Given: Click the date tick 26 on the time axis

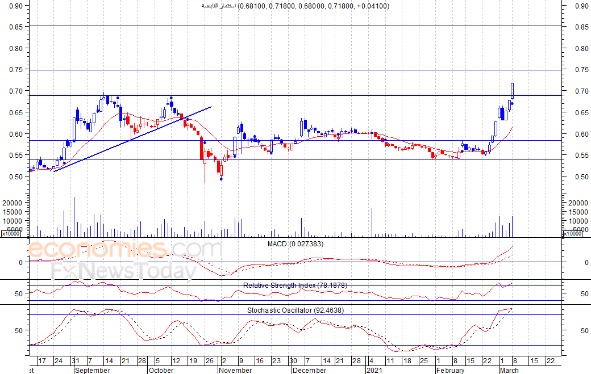Looking at the screenshot, I should click(209, 361).
